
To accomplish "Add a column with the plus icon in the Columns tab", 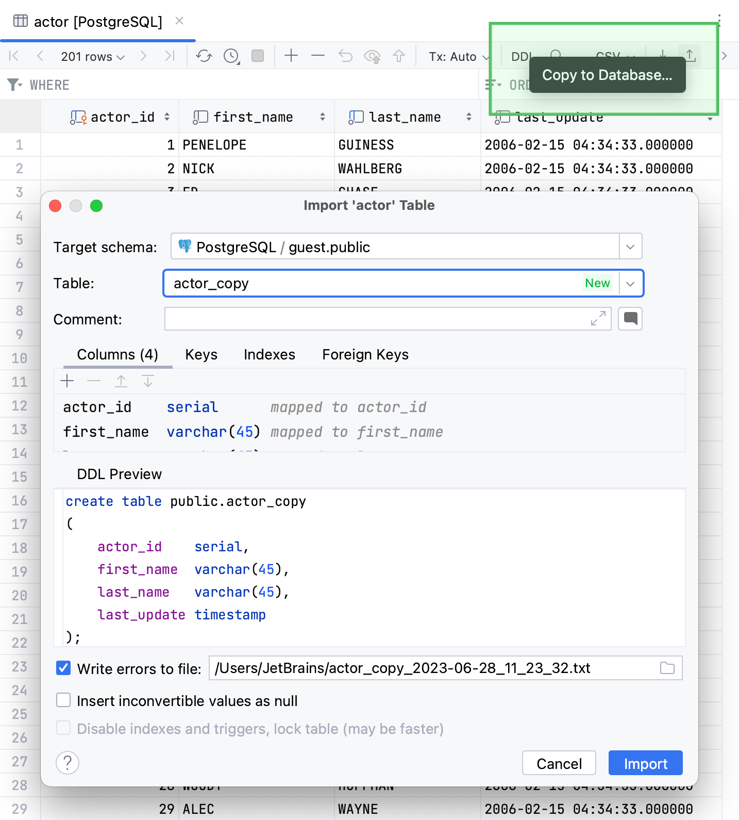I will click(68, 381).
